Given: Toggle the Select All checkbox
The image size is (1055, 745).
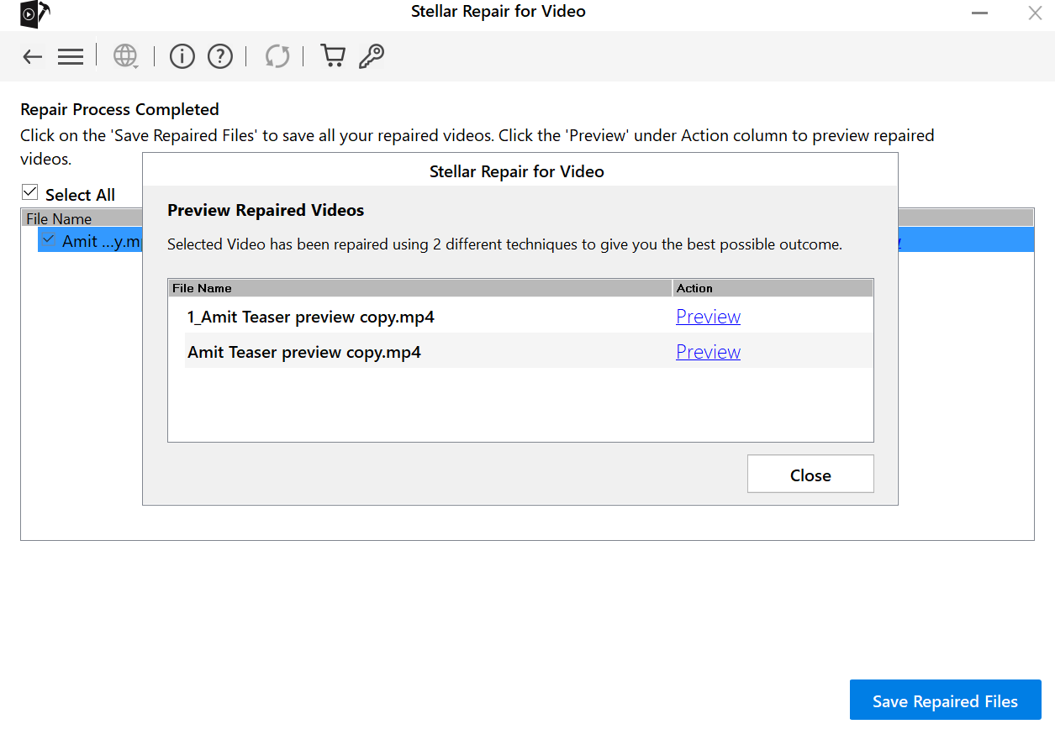Looking at the screenshot, I should click(30, 193).
